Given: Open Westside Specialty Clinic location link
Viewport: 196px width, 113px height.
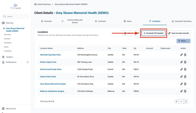Looking at the screenshot, I should (50, 55).
